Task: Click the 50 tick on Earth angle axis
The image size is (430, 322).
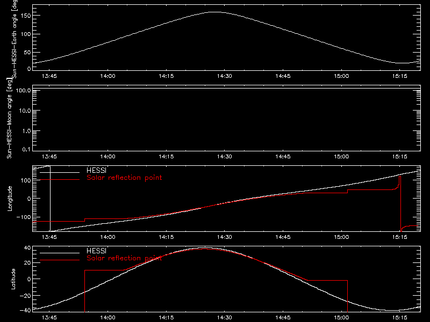Action: coord(27,53)
